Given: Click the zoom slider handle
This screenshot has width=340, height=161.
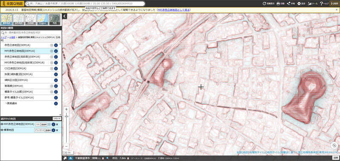Looking at the screenshot, I should tap(67, 117).
